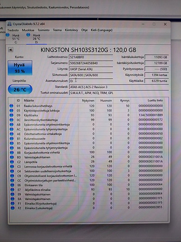Select raw value 13AC5E000018B9
The image size is (181, 242).
click(151, 115)
